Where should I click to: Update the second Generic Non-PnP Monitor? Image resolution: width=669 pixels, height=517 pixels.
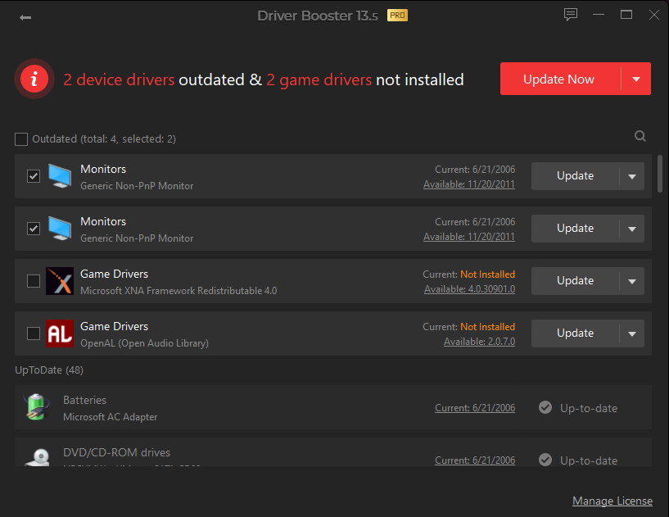pos(575,229)
